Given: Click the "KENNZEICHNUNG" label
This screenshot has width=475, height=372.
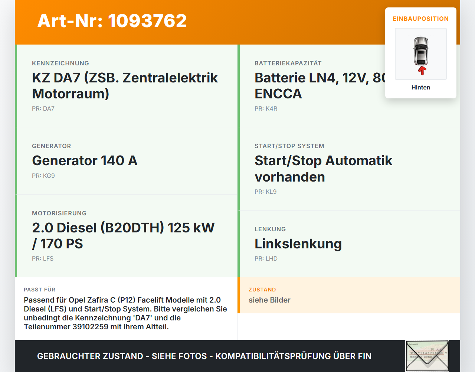Looking at the screenshot, I should (x=60, y=63).
